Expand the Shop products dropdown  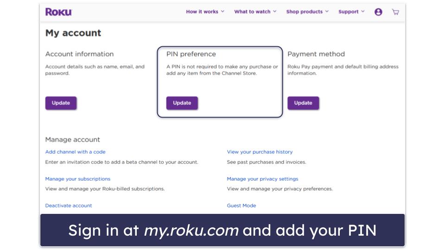click(307, 12)
